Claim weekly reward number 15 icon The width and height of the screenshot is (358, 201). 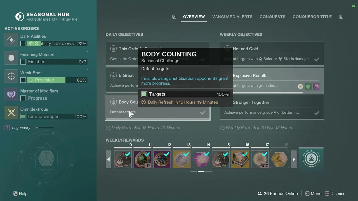point(221,159)
